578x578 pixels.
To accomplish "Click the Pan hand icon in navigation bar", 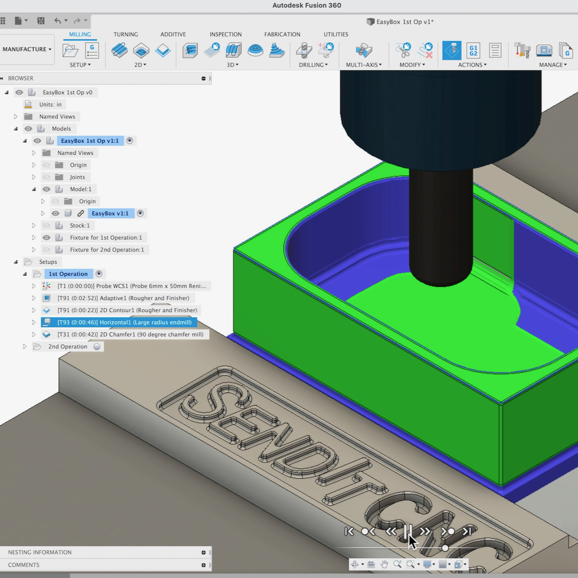I will (x=384, y=564).
